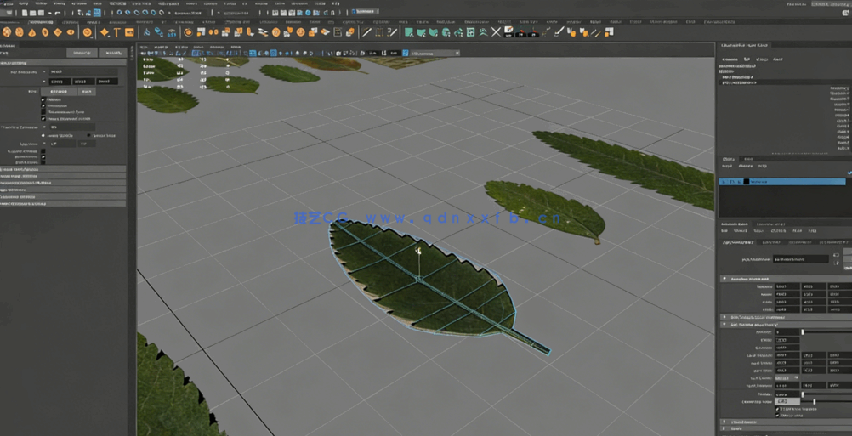Click the first teal icon on the shelf

point(409,32)
